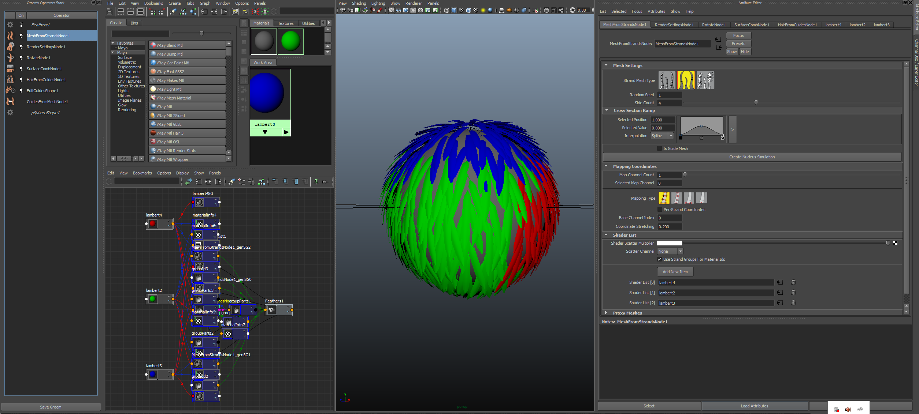Select the second Strand Mesh Type icon

pos(686,80)
